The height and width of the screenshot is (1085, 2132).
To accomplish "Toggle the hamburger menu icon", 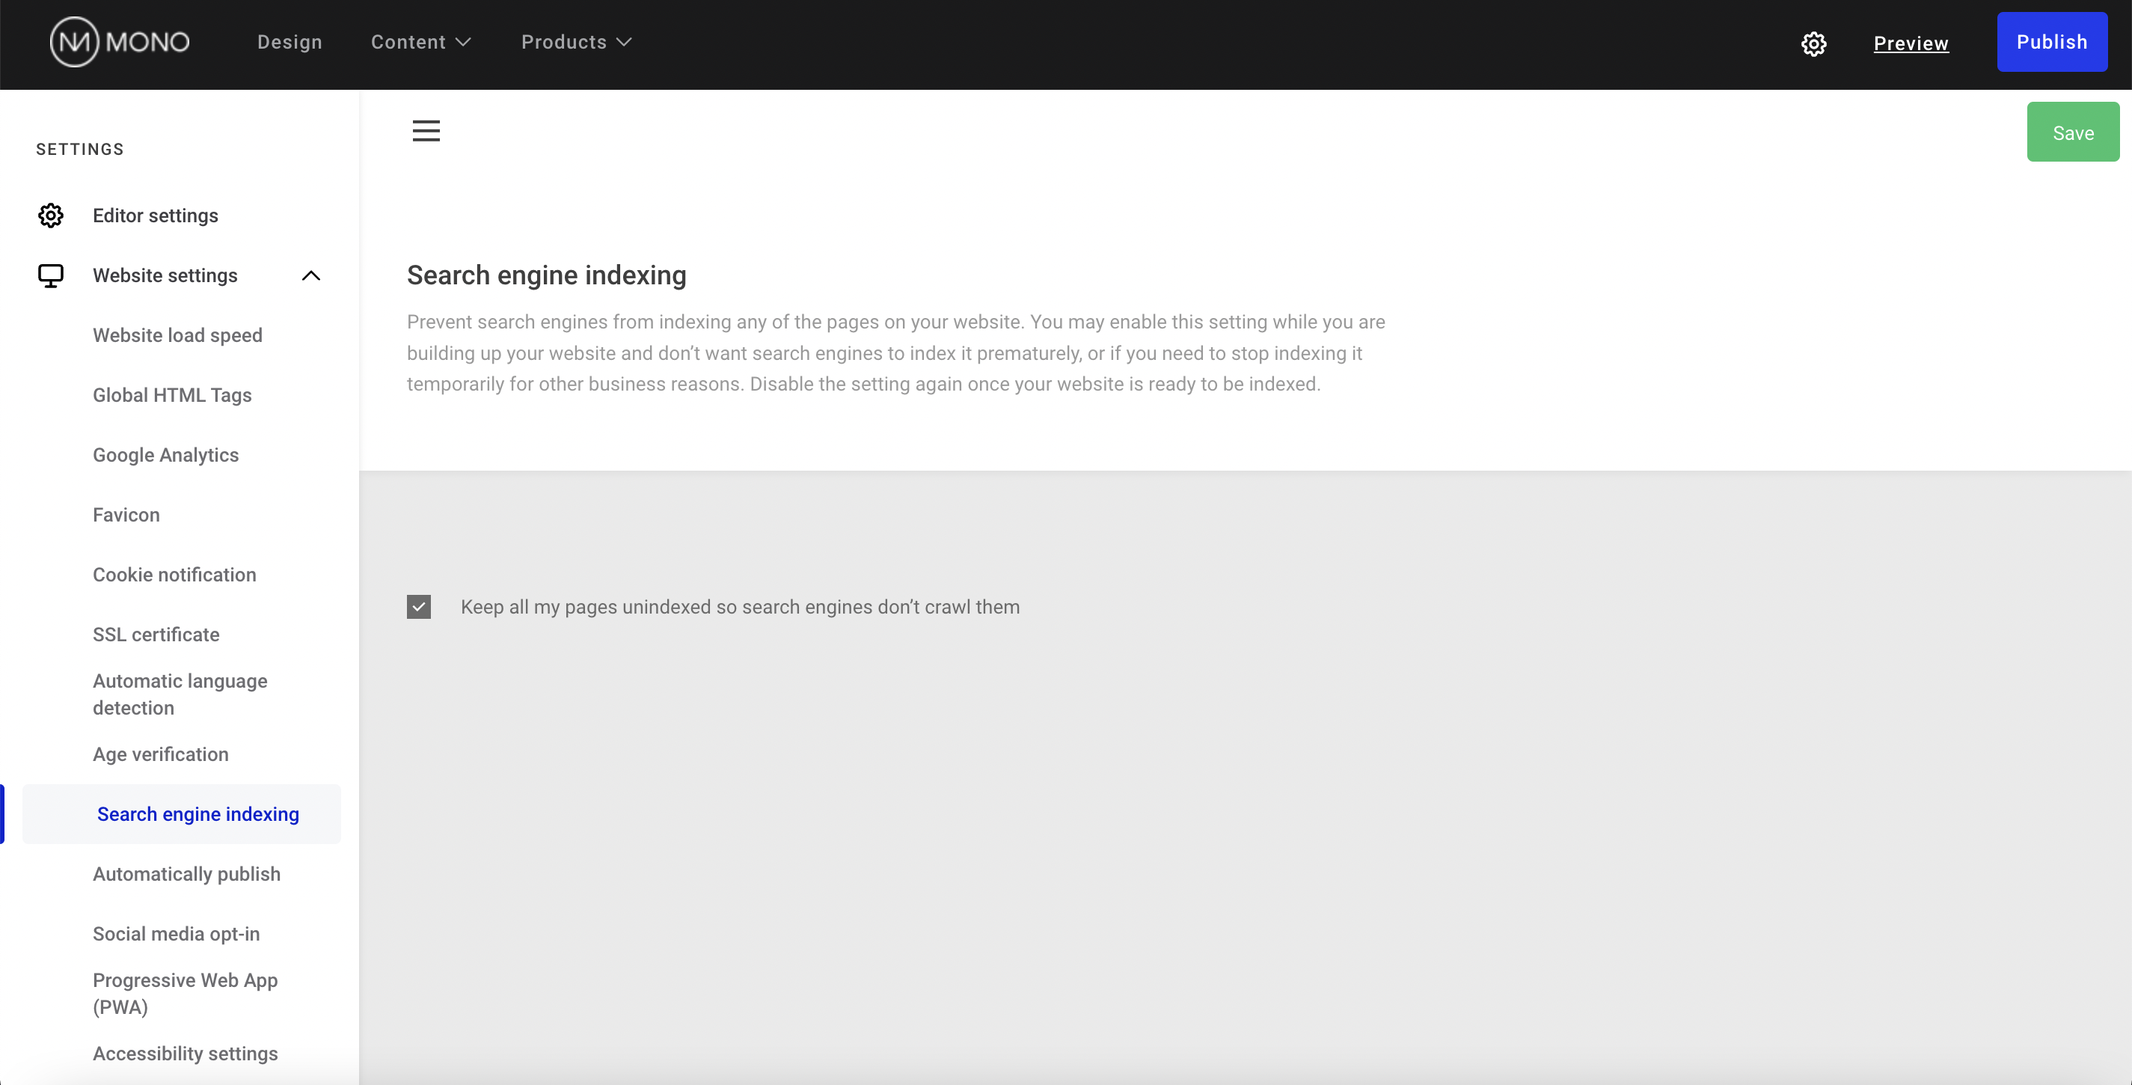I will 426,131.
